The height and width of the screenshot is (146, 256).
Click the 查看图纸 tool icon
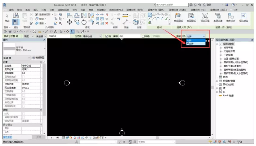(x=191, y=16)
